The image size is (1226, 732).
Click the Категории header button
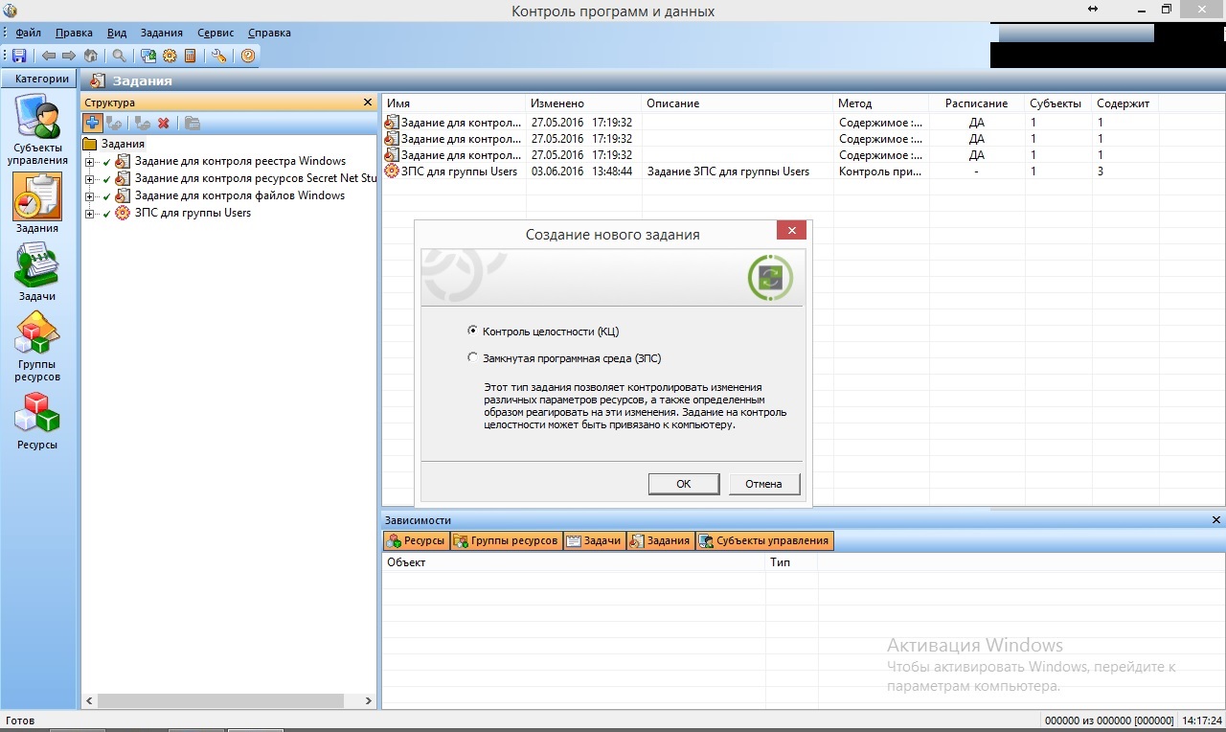tap(41, 80)
